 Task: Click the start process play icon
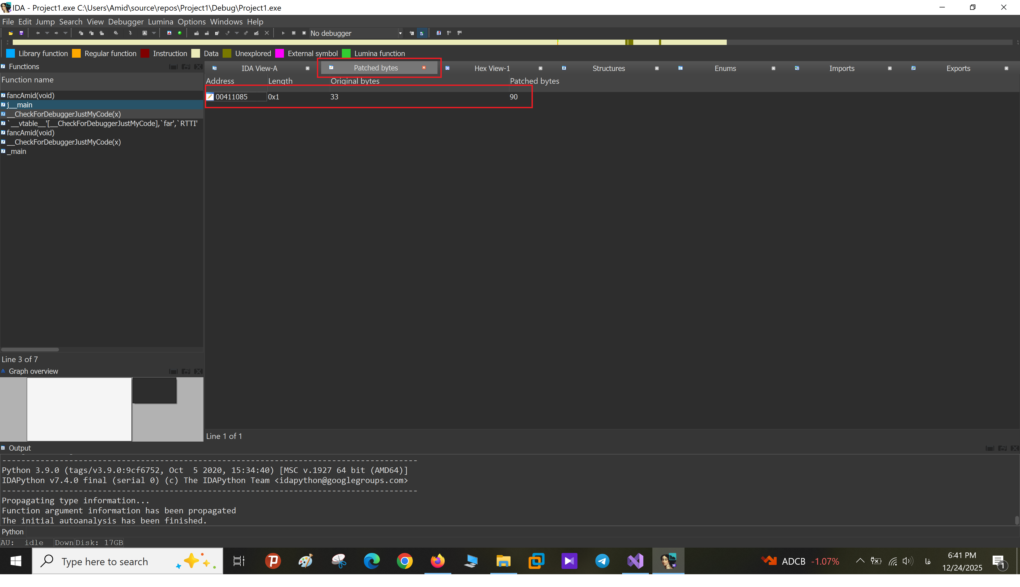tap(283, 33)
